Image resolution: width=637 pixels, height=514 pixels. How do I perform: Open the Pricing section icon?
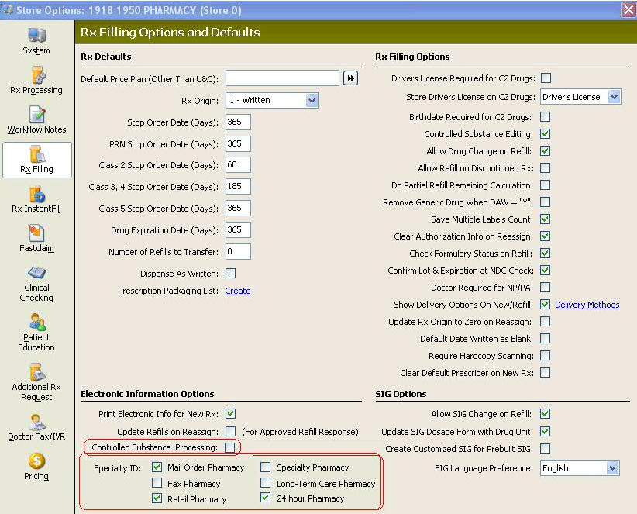(36, 461)
